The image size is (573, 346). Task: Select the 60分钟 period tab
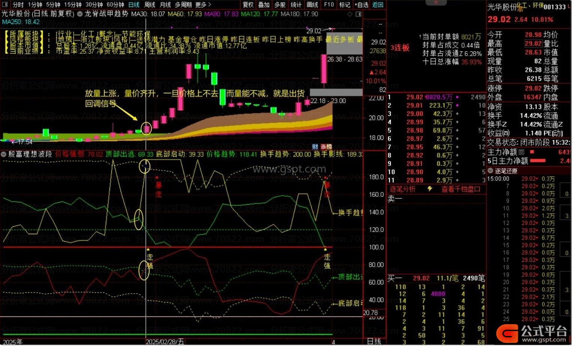point(115,4)
